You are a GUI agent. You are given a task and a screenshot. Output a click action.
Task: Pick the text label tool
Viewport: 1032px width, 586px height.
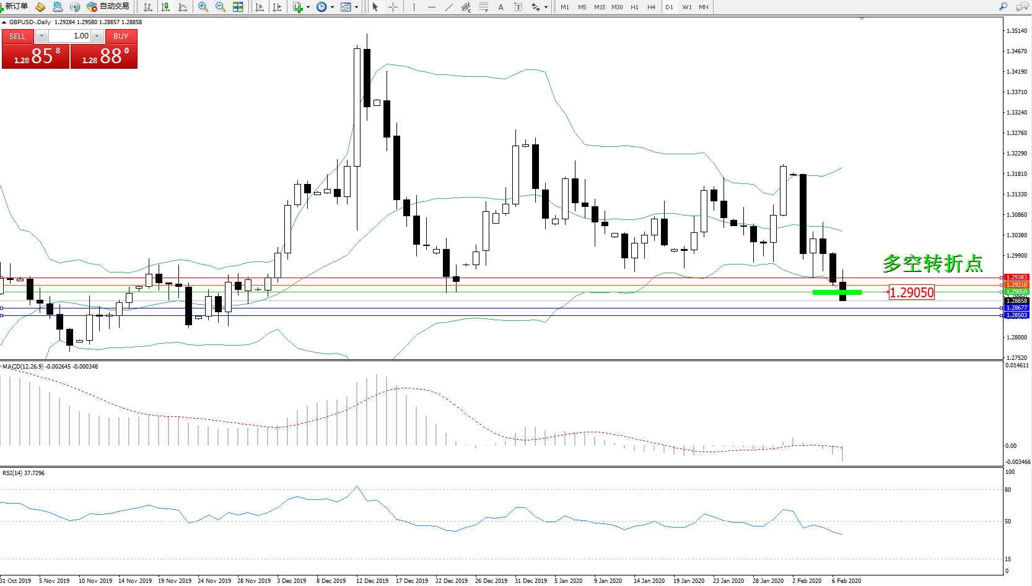[x=501, y=7]
